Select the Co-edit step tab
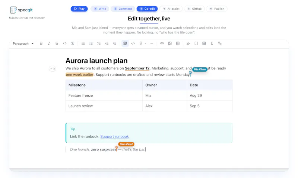Image resolution: width=298 pixels, height=178 pixels. [147, 9]
